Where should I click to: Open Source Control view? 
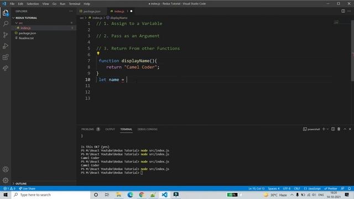coord(6,35)
